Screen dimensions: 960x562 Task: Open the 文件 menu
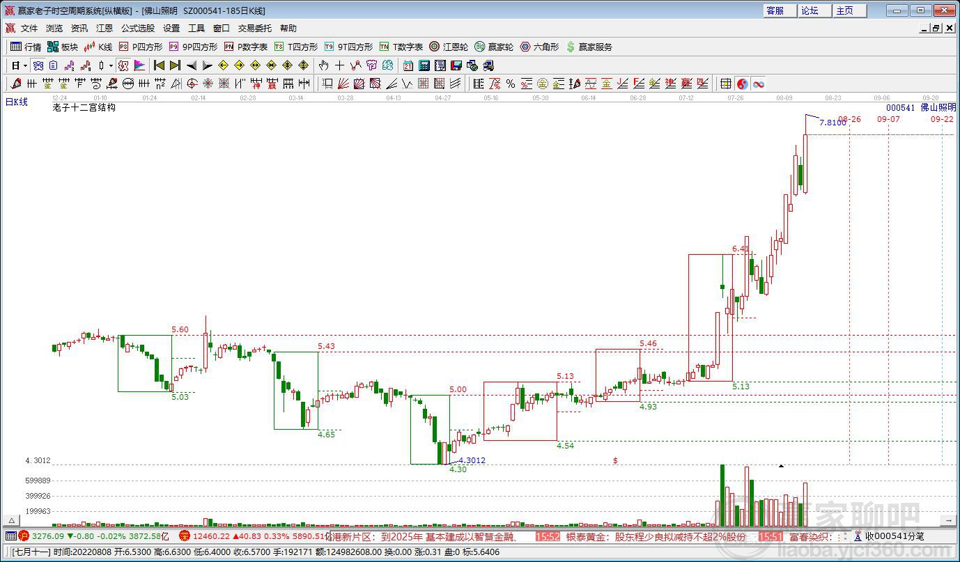[x=29, y=29]
